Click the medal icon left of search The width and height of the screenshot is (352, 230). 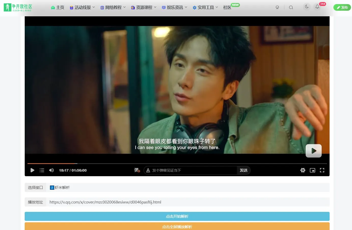coord(277,8)
